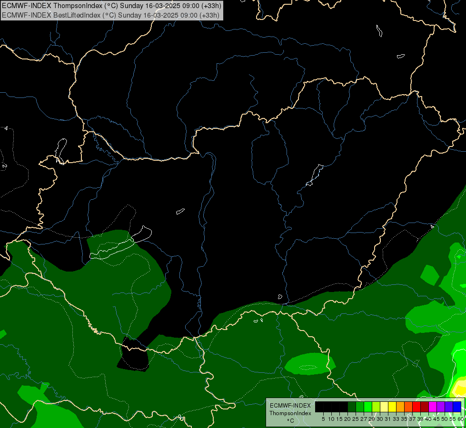Image resolution: width=466 pixels, height=428 pixels.
Task: Click the purple 45-50 legend swatch
Action: (x=441, y=407)
